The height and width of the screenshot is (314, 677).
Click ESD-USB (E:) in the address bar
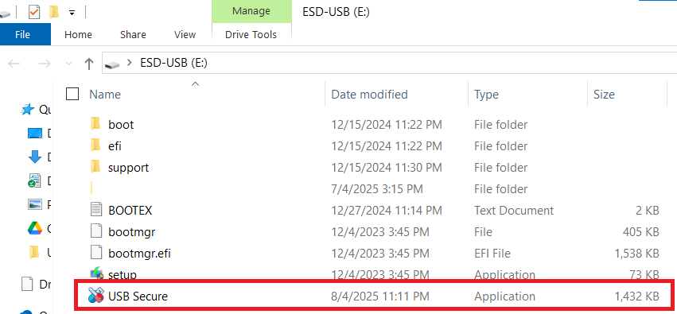click(174, 63)
